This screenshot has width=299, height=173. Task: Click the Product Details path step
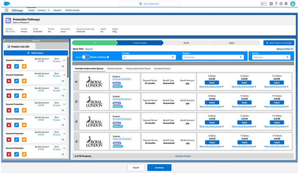point(140,43)
